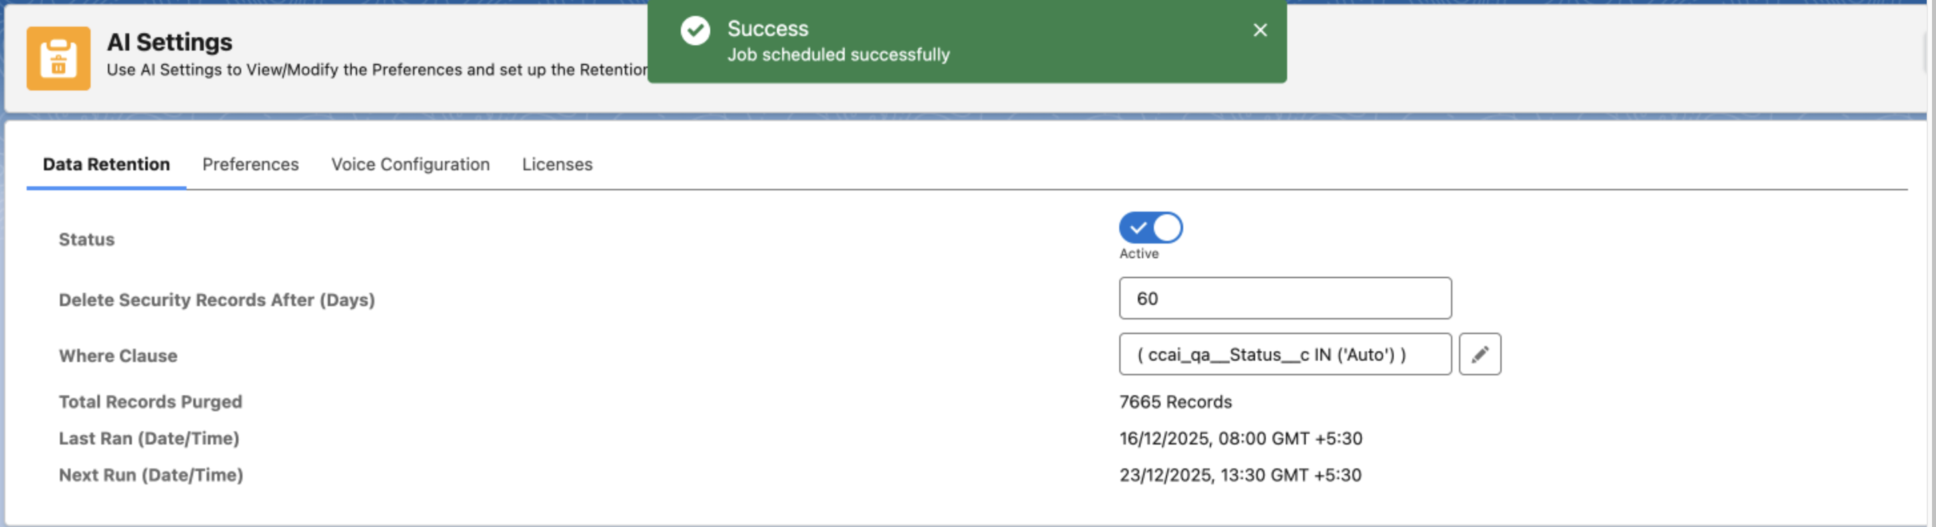Click the 'Job scheduled successfully' message
The width and height of the screenshot is (1936, 527).
click(838, 55)
